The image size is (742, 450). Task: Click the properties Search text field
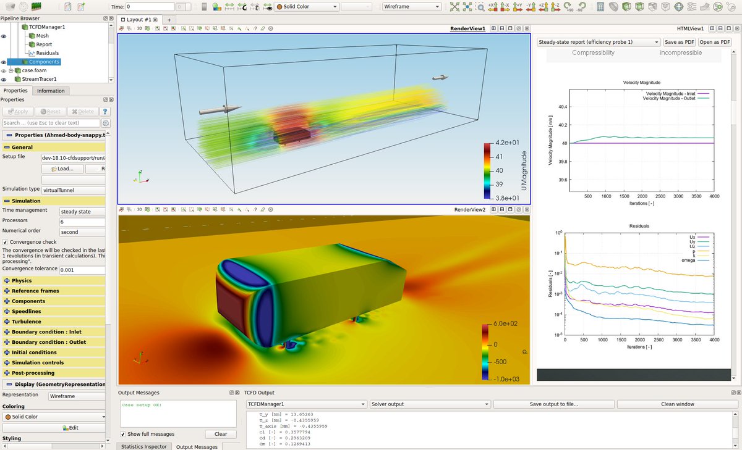click(x=51, y=123)
